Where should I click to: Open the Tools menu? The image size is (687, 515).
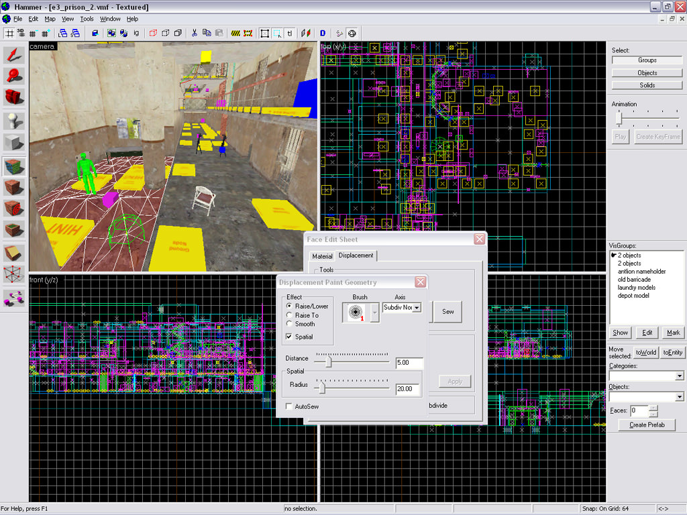pyautogui.click(x=87, y=19)
